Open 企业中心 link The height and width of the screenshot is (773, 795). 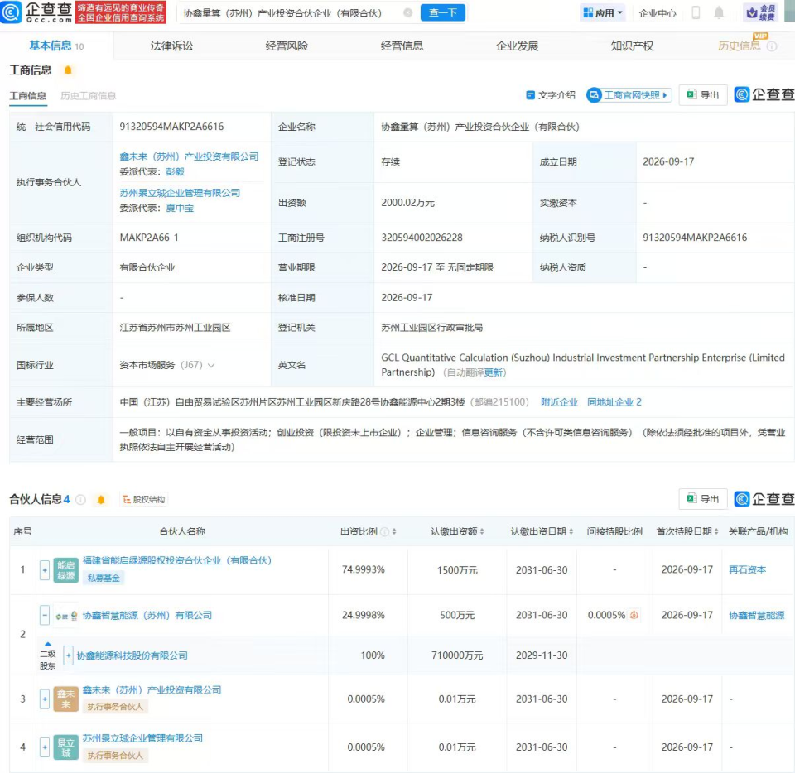[x=657, y=13]
